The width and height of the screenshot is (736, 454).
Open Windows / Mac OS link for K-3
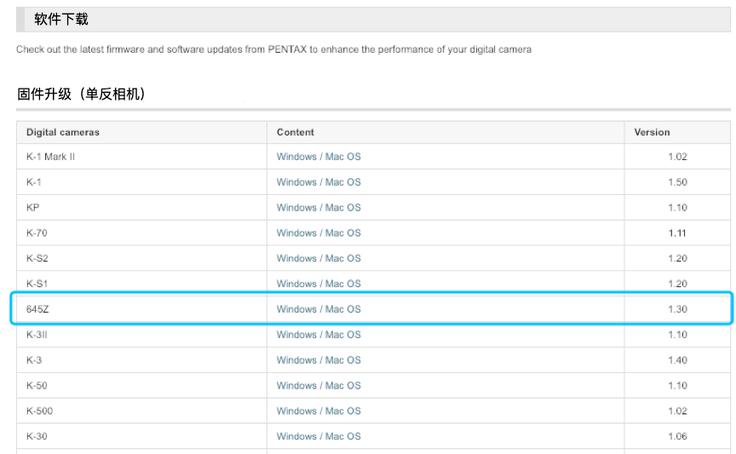pyautogui.click(x=319, y=360)
